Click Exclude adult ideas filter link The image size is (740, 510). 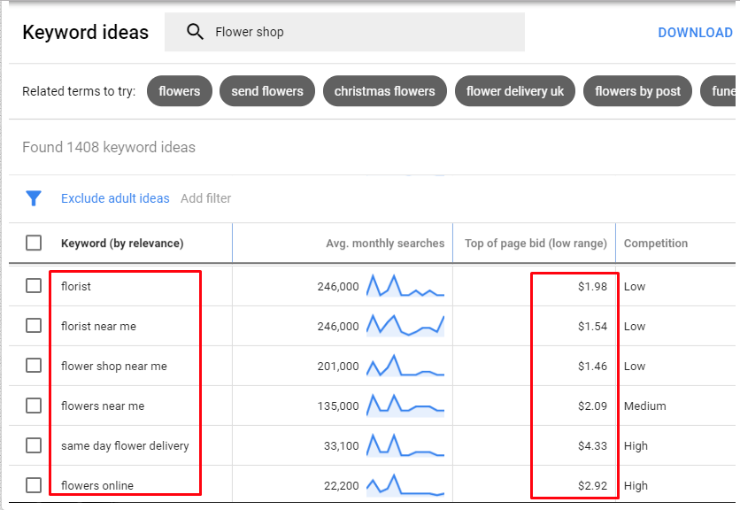coord(115,198)
